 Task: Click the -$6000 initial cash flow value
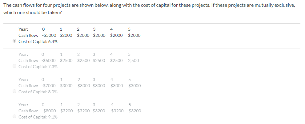[48, 60]
